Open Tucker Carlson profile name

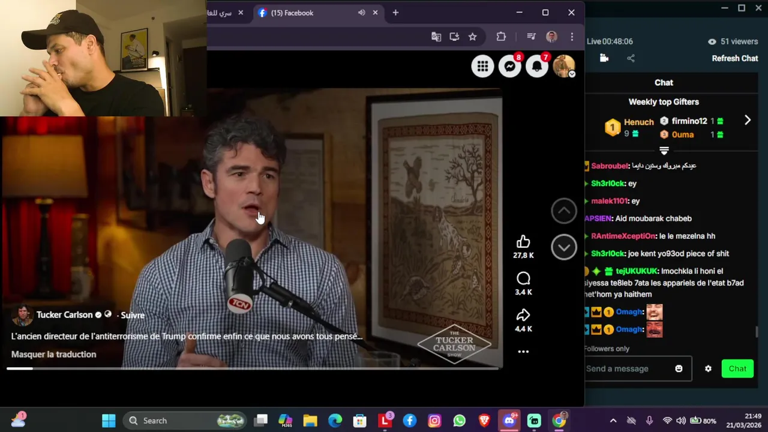(64, 314)
